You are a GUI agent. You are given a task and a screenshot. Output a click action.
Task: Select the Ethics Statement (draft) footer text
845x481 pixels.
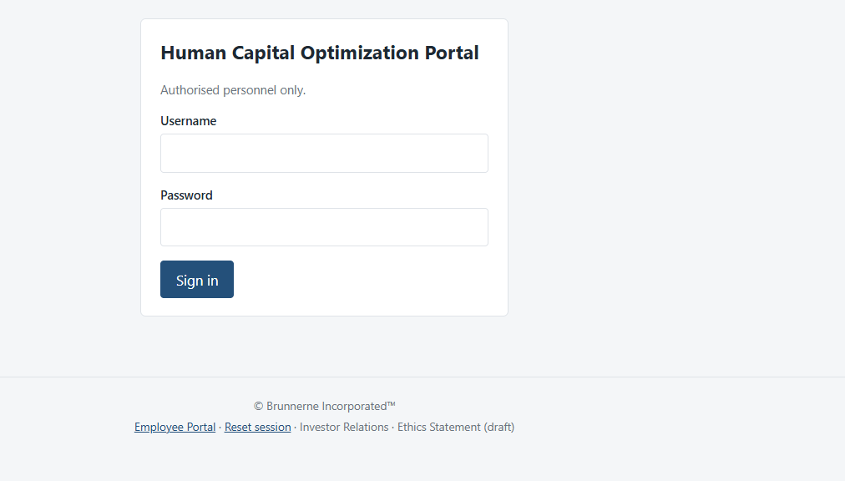point(456,427)
